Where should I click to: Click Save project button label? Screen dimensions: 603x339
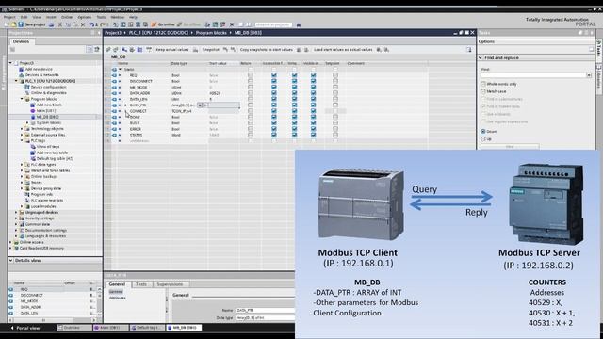(x=35, y=24)
